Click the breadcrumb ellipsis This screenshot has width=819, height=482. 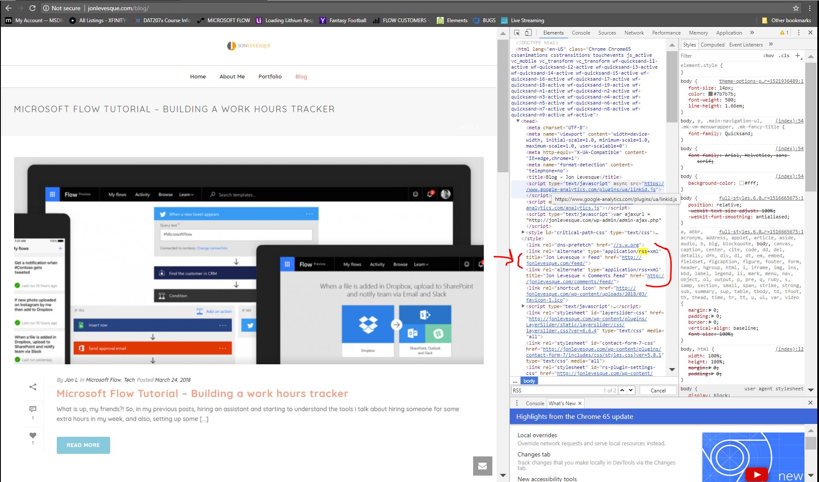[515, 381]
